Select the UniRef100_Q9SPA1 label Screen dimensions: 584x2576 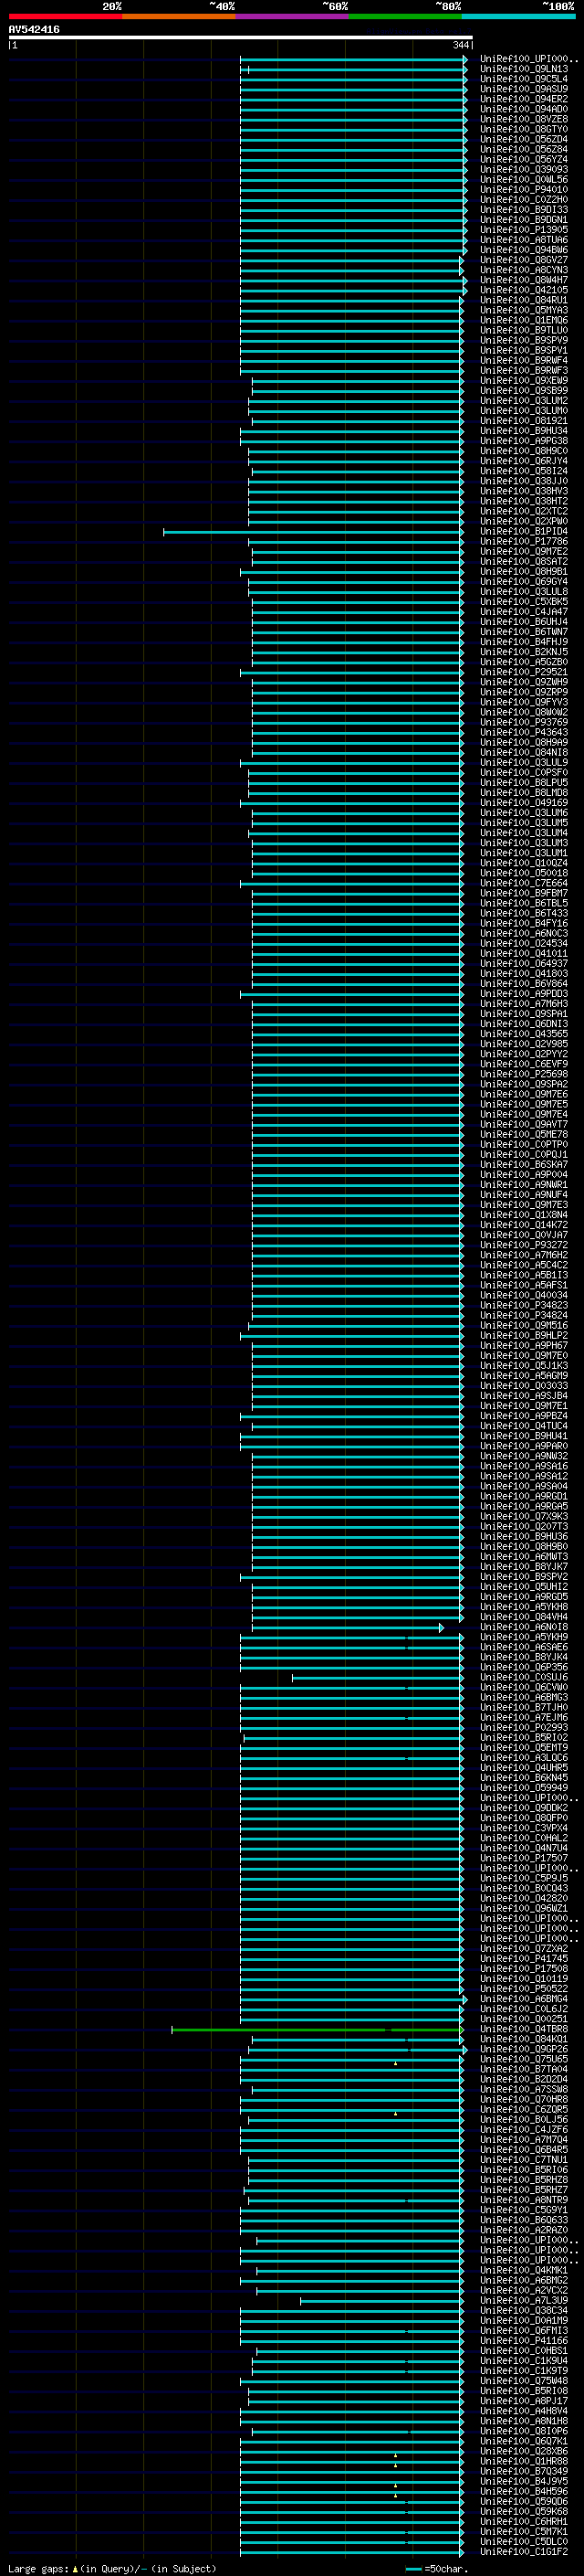coord(523,1014)
